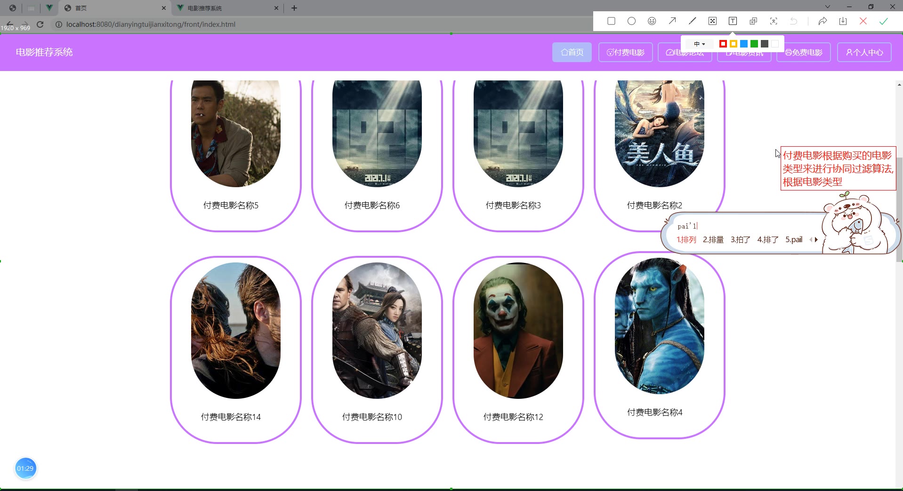Close the 首页 browser tab
Screen dimensions: 903x491
pyautogui.click(x=163, y=8)
